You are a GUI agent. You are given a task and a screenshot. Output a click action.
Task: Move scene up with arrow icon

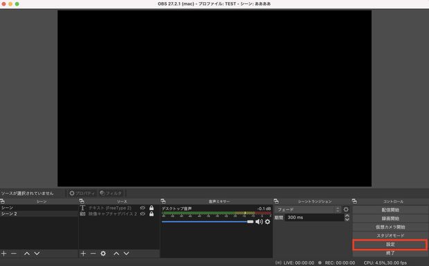(27, 254)
